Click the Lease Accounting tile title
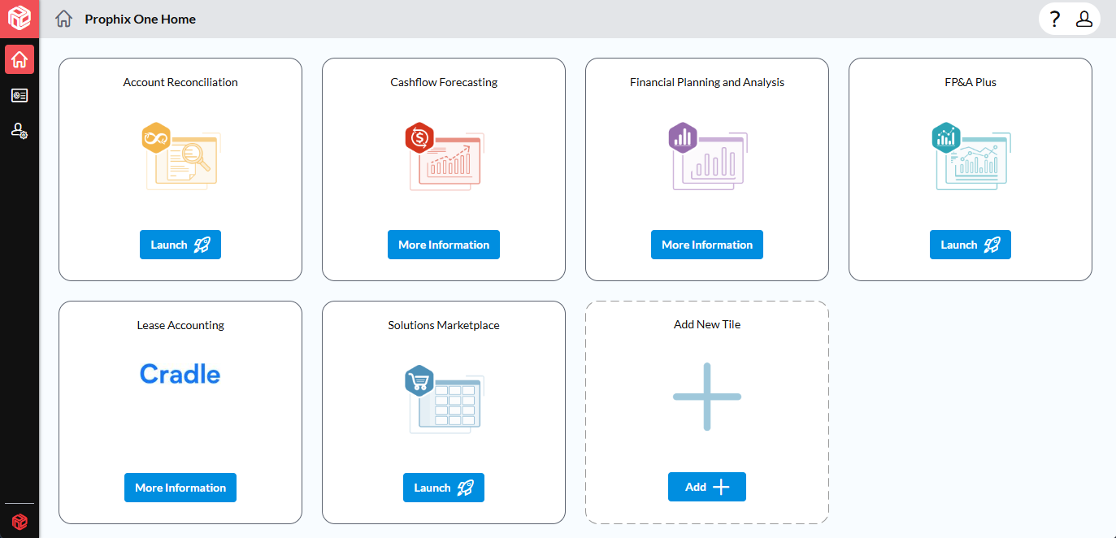 [x=180, y=325]
